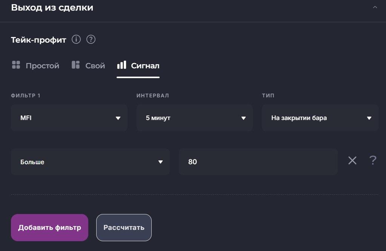The width and height of the screenshot is (386, 251).
Task: Click the Сигнал bar chart icon
Action: tap(121, 65)
